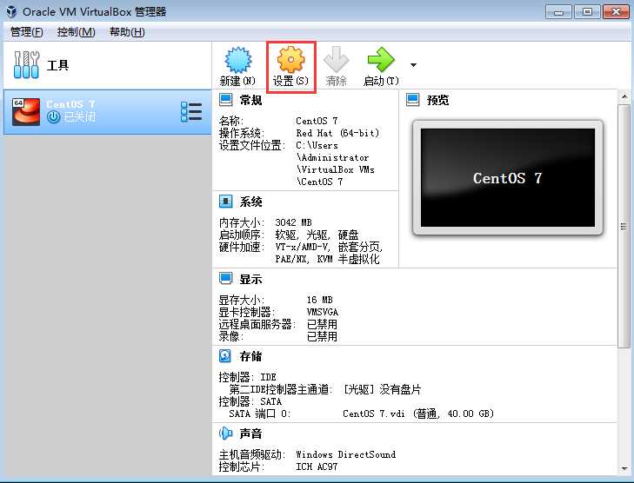Click the 远程桌面服务器 已禁用 value
The width and height of the screenshot is (634, 483).
coord(322,324)
